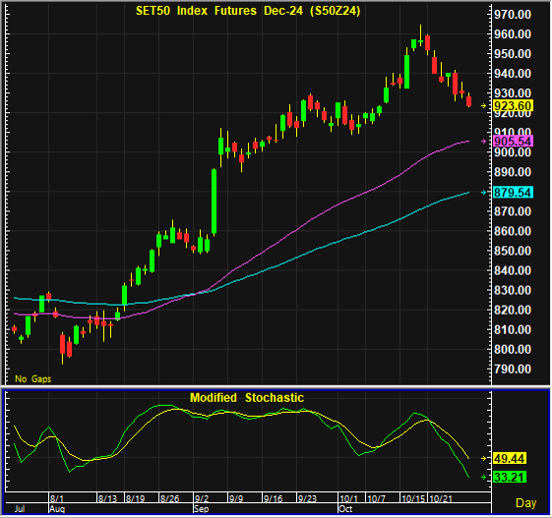
Task: Click the cyan arrow beside 879.54
Action: point(484,193)
